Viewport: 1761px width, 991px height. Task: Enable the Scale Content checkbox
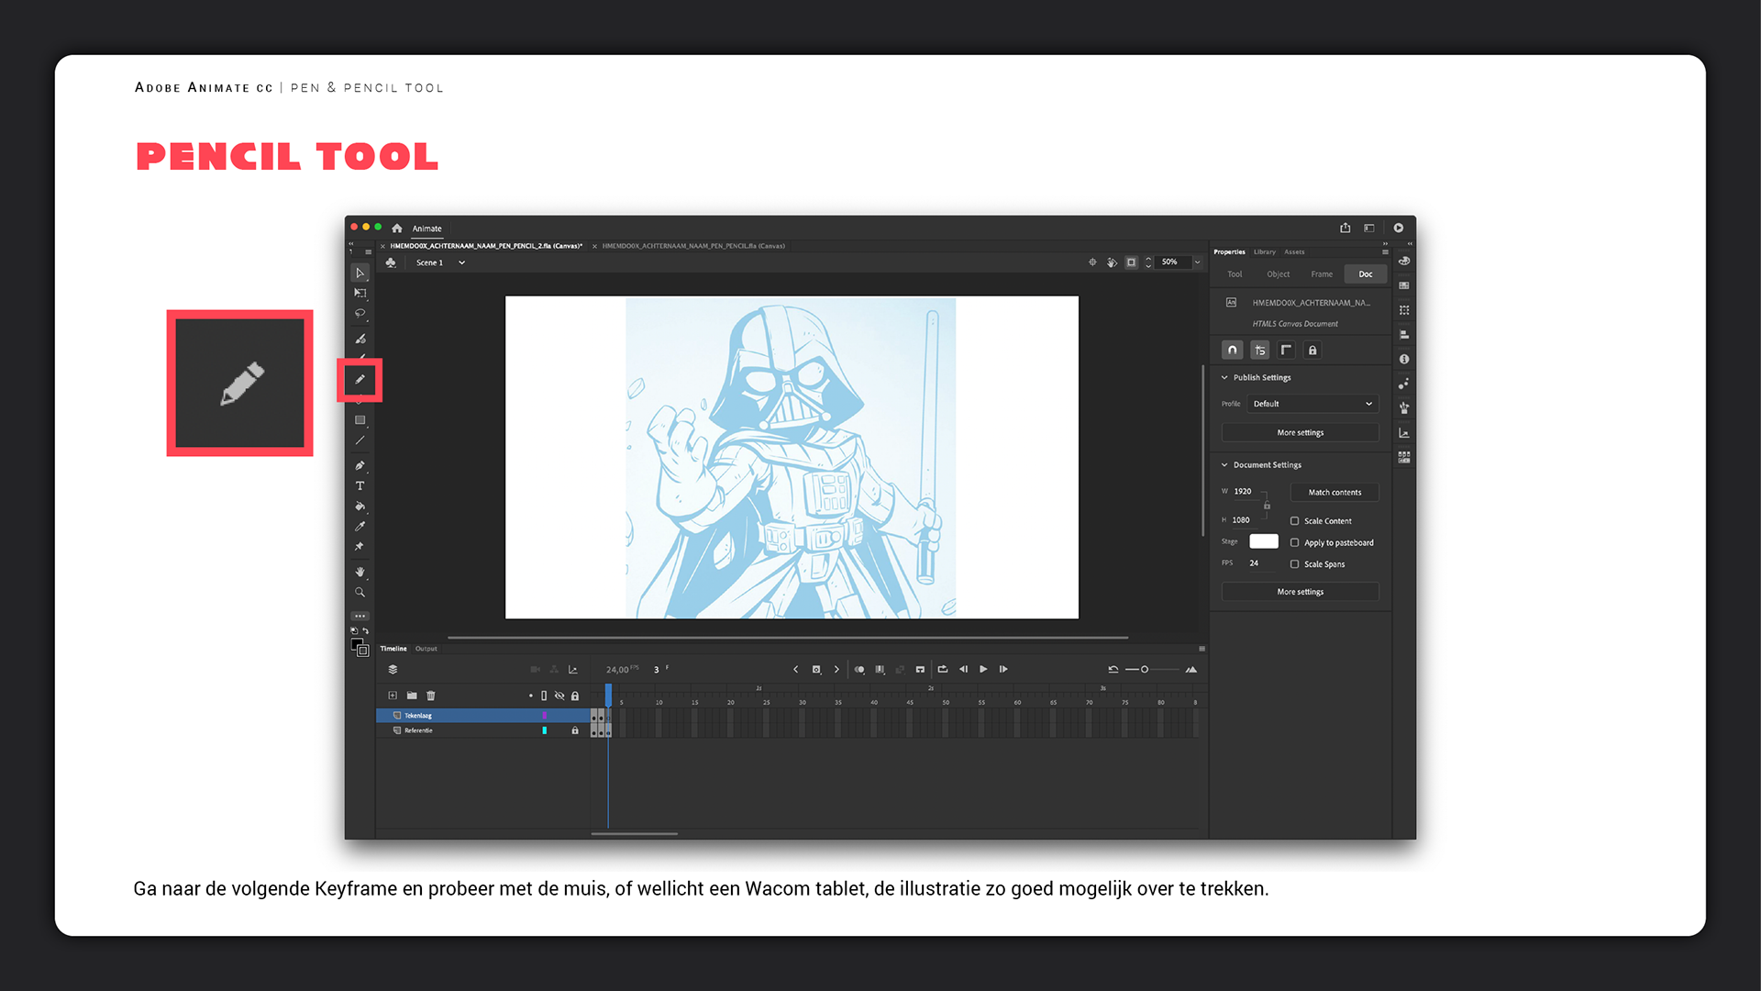1294,520
